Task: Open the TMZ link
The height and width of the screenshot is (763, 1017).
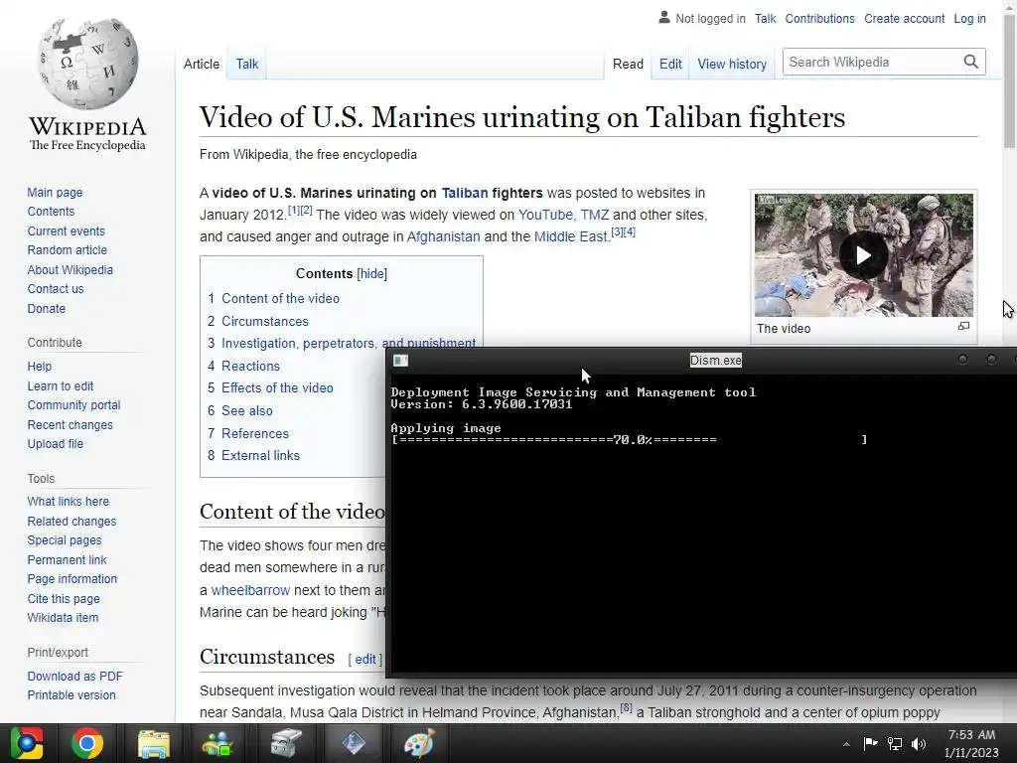Action: pos(594,215)
